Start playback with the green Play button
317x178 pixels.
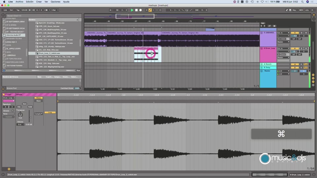pyautogui.click(x=132, y=10)
